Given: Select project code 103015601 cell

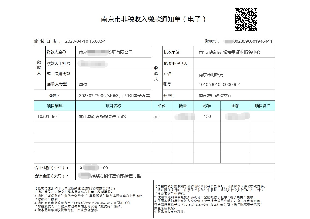Looking at the screenshot, I should click(48, 117).
